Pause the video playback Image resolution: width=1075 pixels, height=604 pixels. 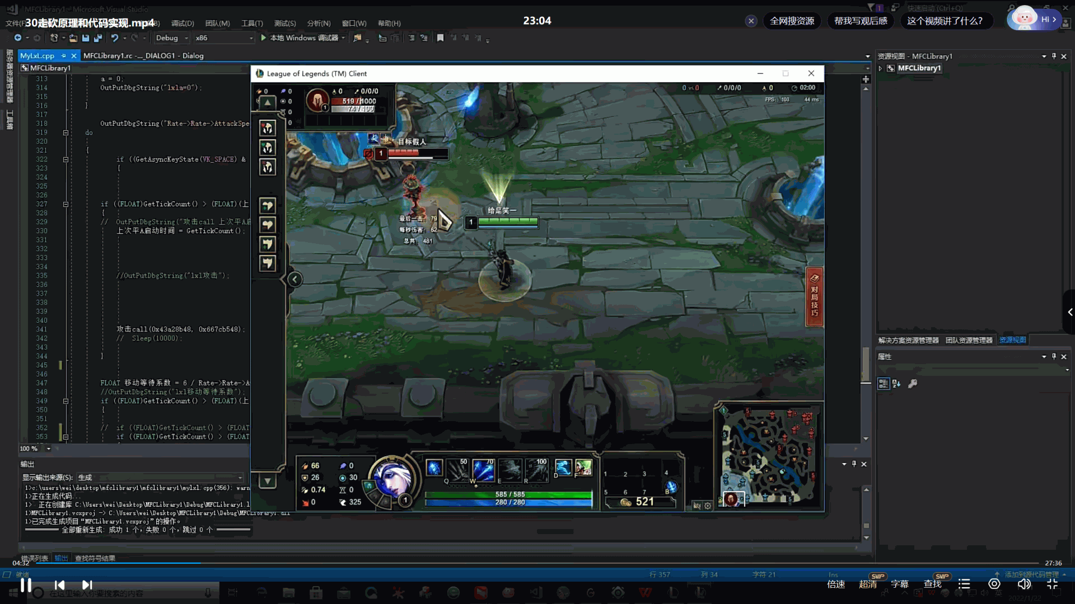click(26, 584)
